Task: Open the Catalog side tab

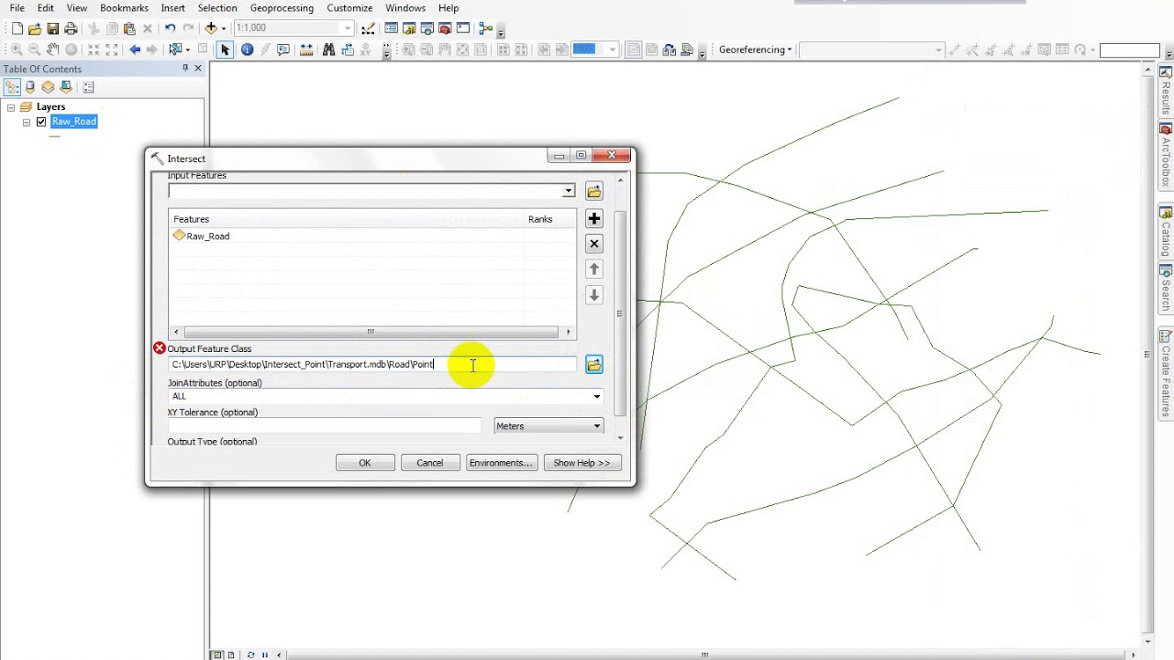Action: [x=1166, y=229]
